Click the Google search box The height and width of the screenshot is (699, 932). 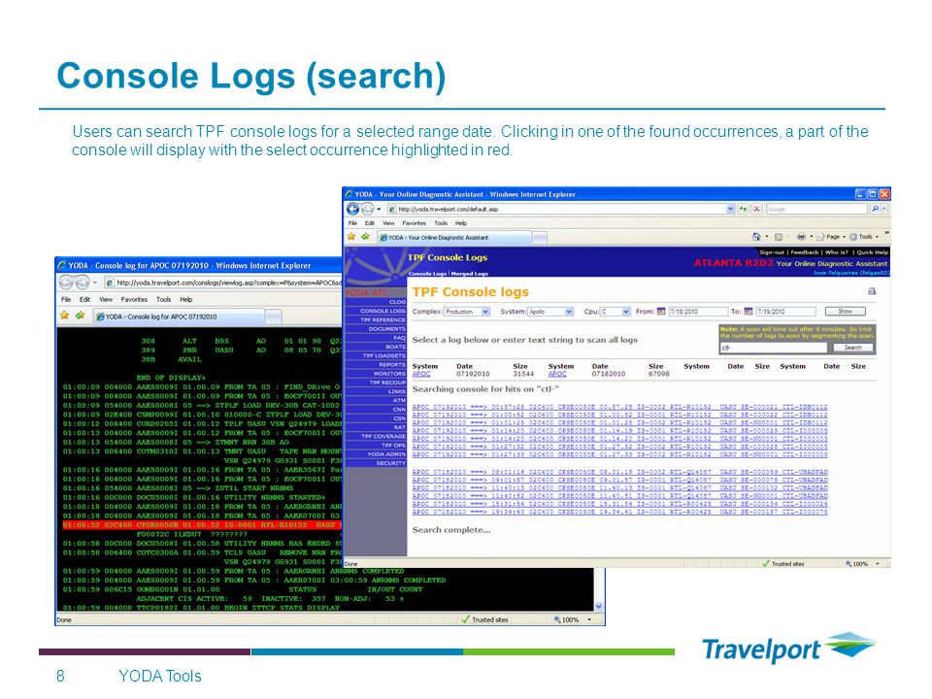[816, 210]
